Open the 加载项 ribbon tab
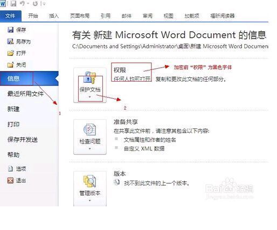The height and width of the screenshot is (230, 277). [x=192, y=16]
